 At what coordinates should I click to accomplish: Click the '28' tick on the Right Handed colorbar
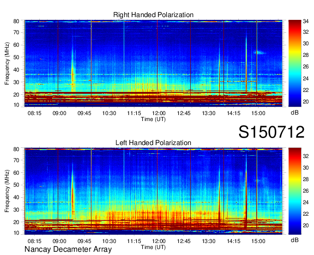(x=306, y=55)
